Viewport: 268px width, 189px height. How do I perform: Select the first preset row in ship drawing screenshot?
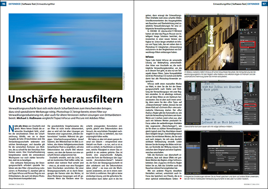pyautogui.click(x=193, y=96)
